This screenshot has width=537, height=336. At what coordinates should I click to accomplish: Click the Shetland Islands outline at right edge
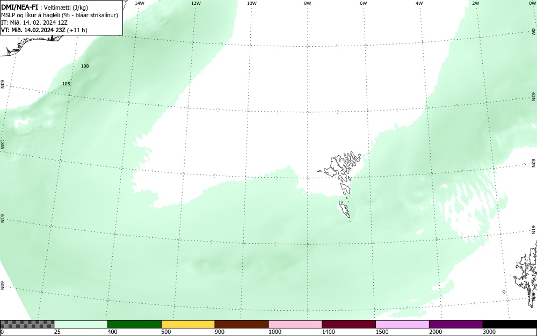click(x=526, y=274)
